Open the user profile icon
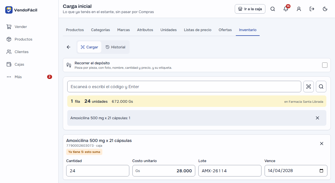 click(299, 9)
